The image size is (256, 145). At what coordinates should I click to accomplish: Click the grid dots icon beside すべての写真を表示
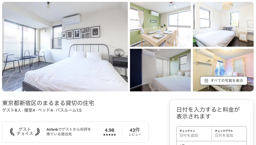coord(206,81)
